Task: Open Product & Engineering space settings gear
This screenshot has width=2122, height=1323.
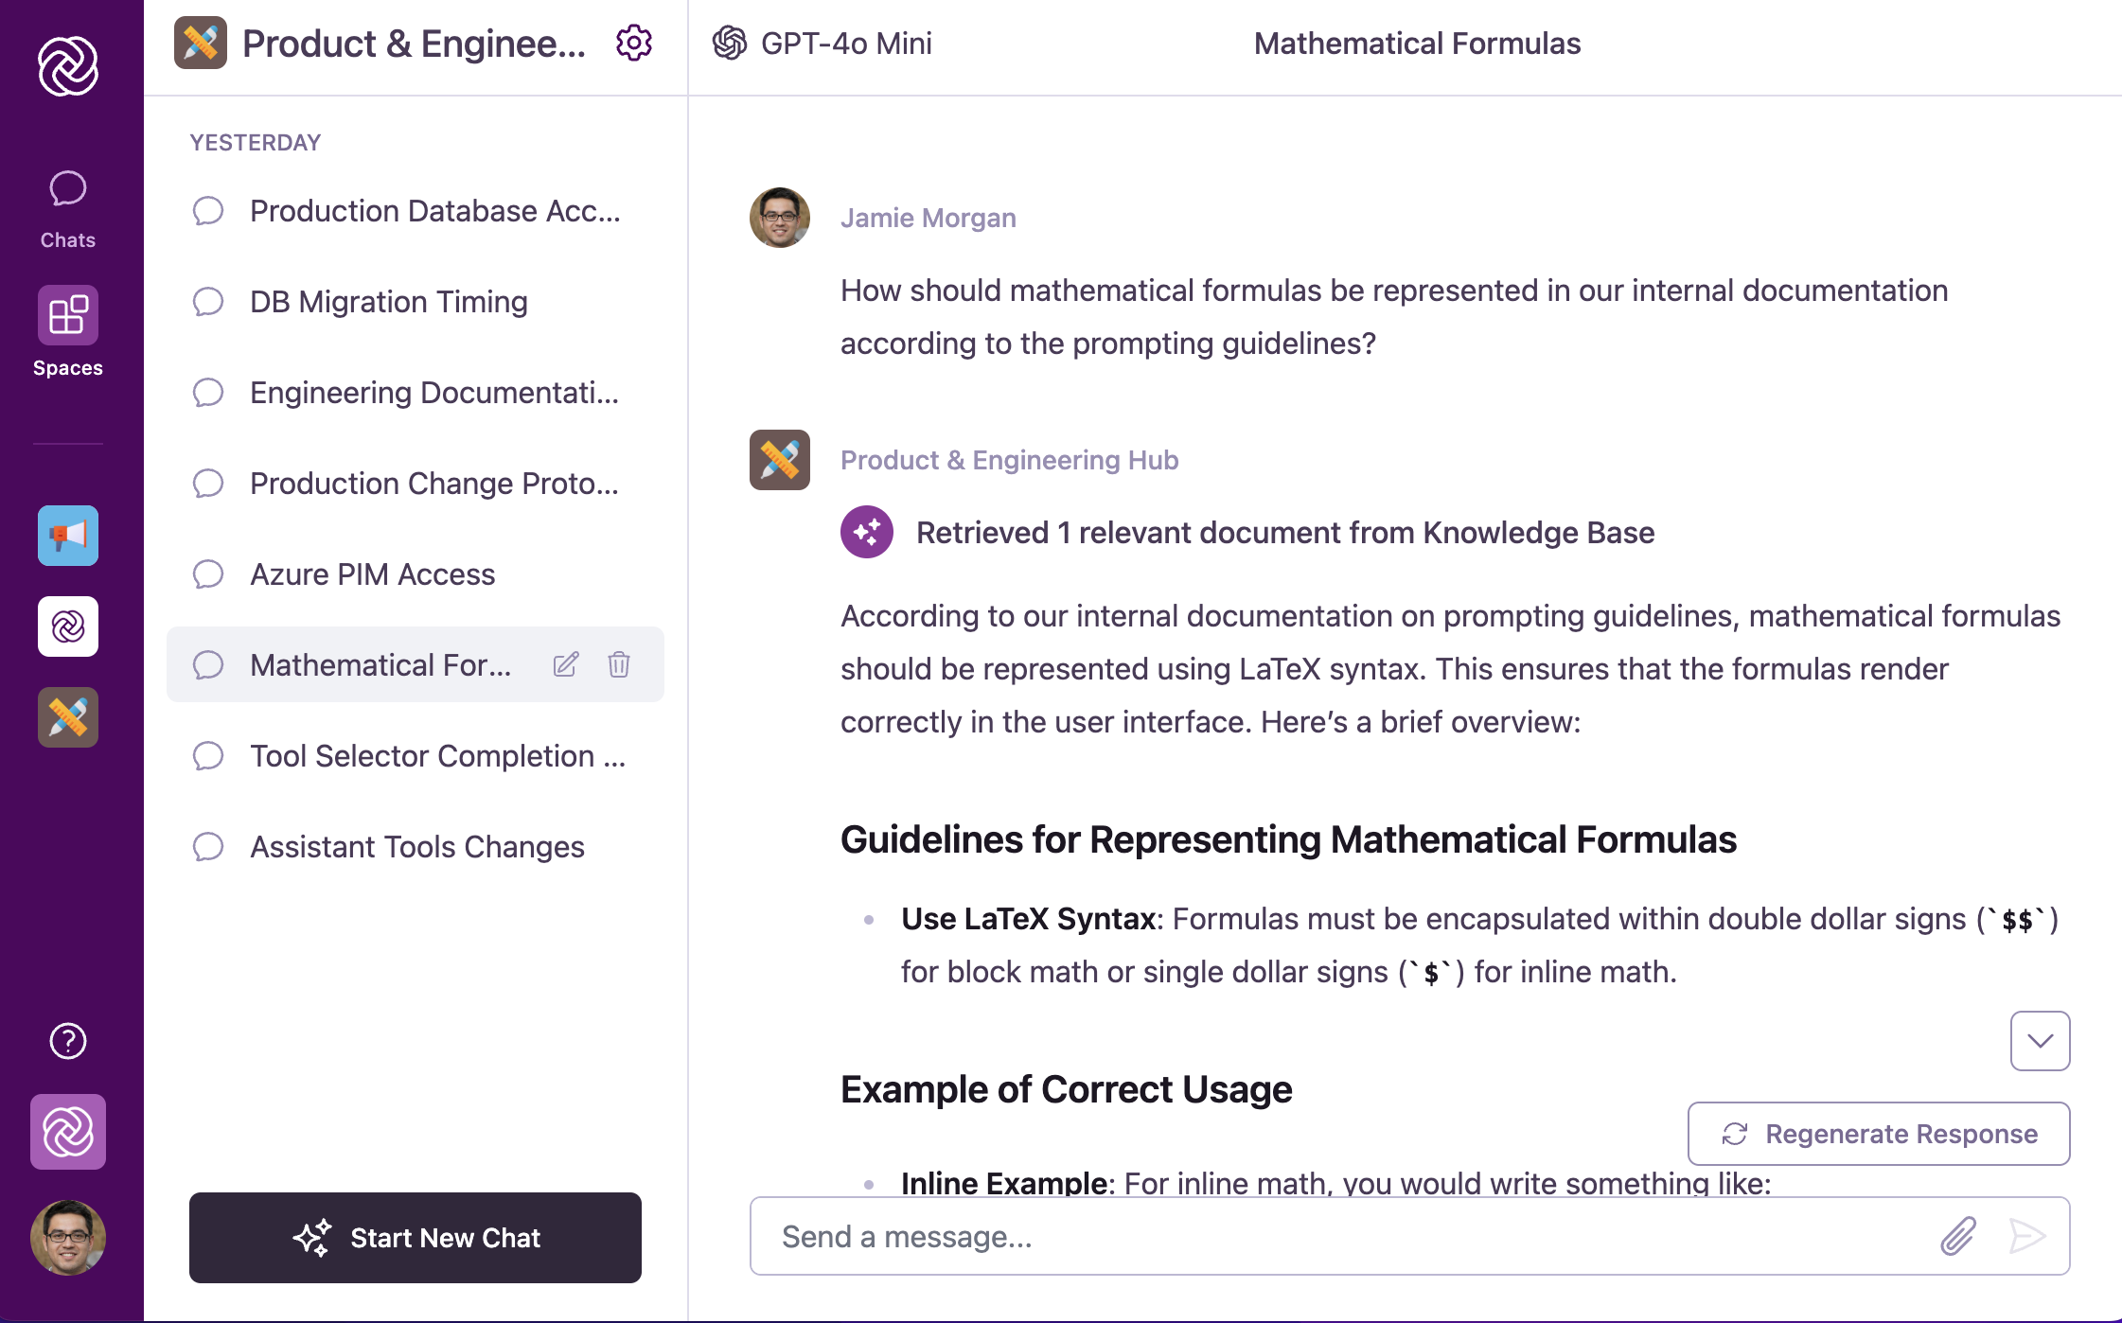Action: click(x=633, y=44)
